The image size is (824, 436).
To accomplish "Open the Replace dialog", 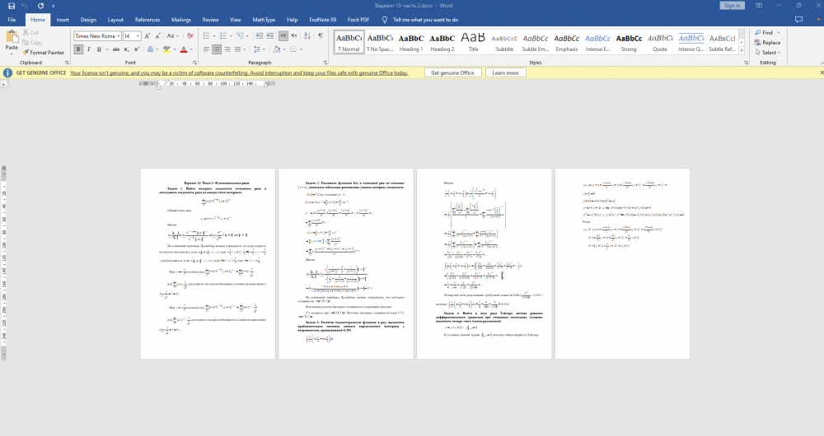I will tap(768, 43).
